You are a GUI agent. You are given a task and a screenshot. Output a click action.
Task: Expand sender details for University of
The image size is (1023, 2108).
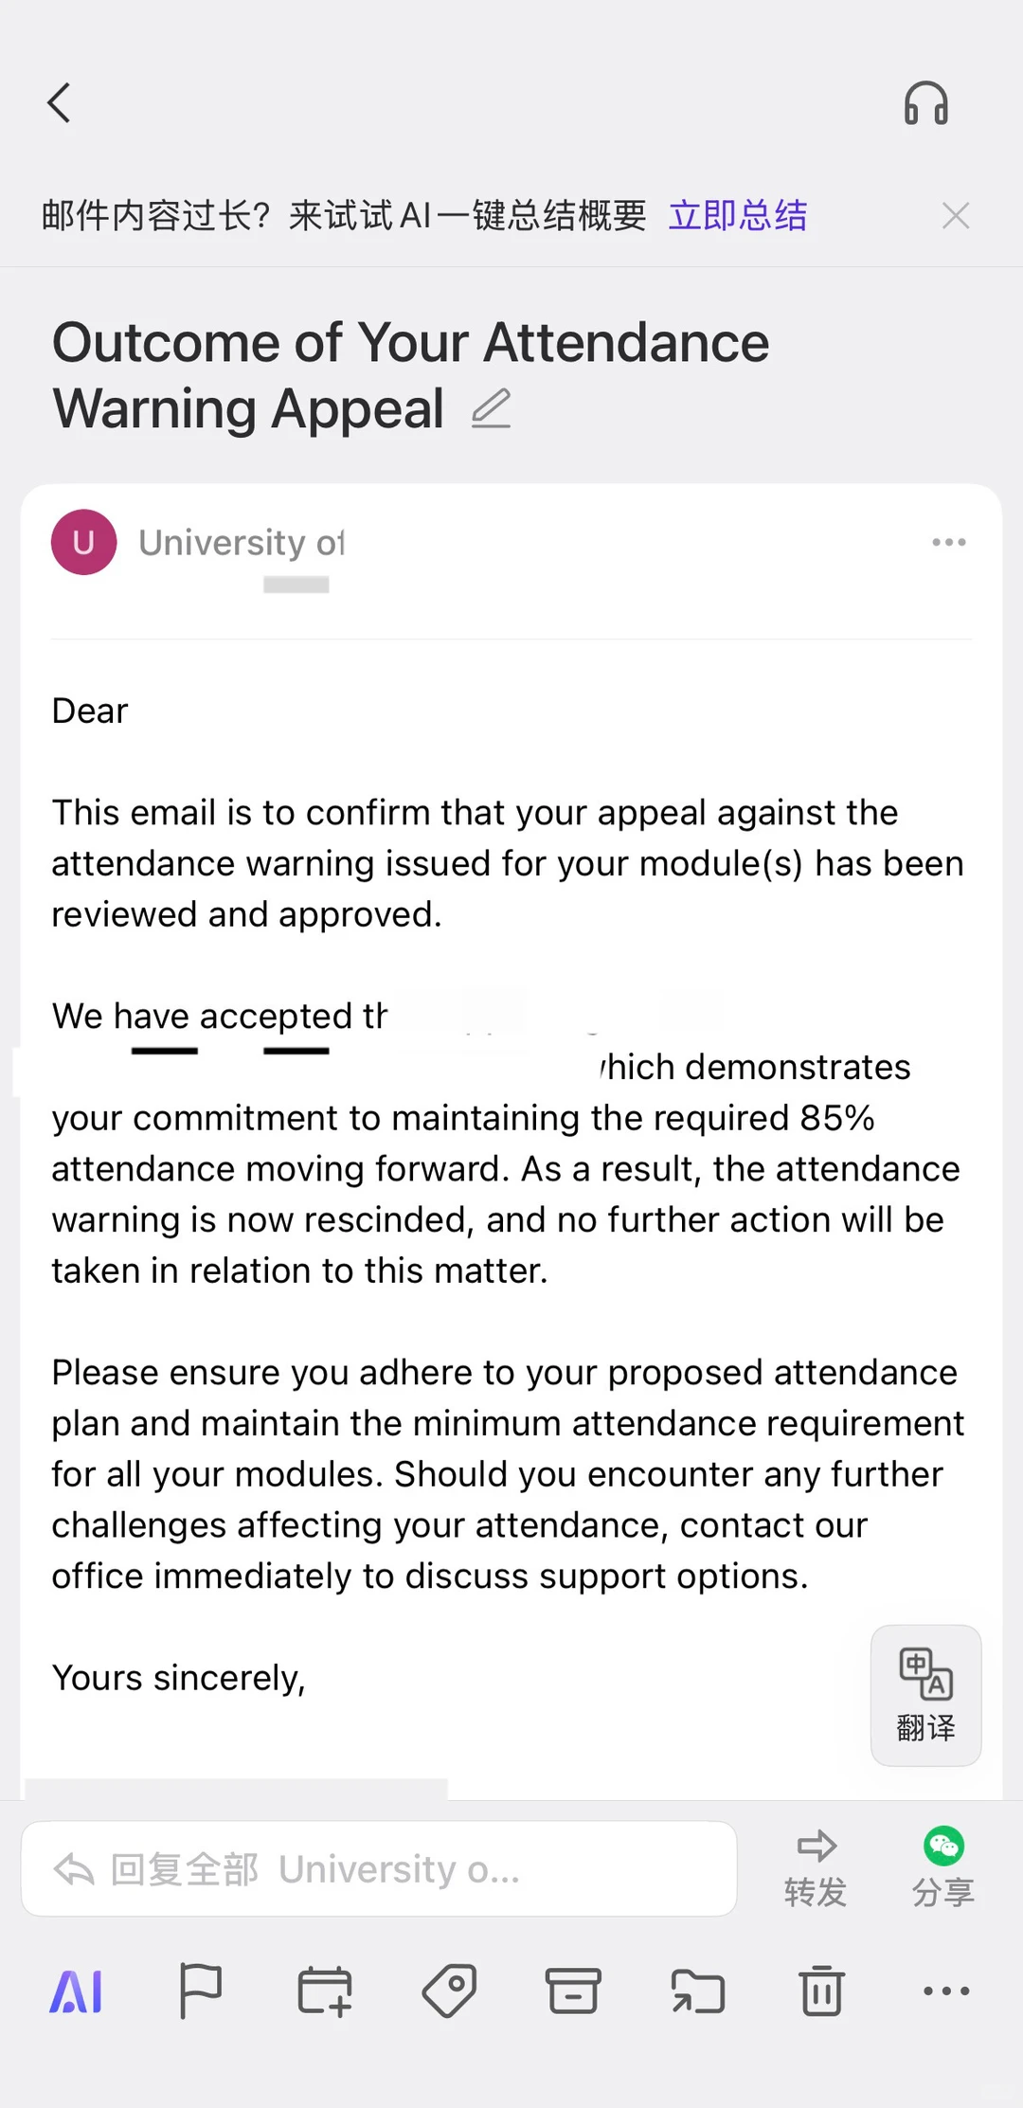click(242, 543)
